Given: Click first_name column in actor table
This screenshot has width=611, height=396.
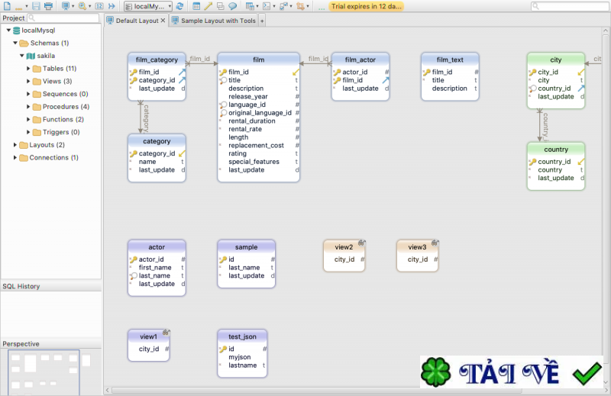Looking at the screenshot, I should point(155,268).
